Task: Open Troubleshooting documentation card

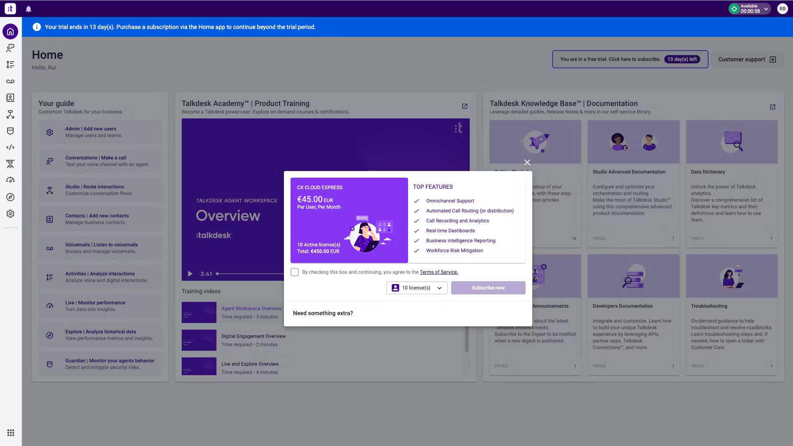Action: coord(732,315)
